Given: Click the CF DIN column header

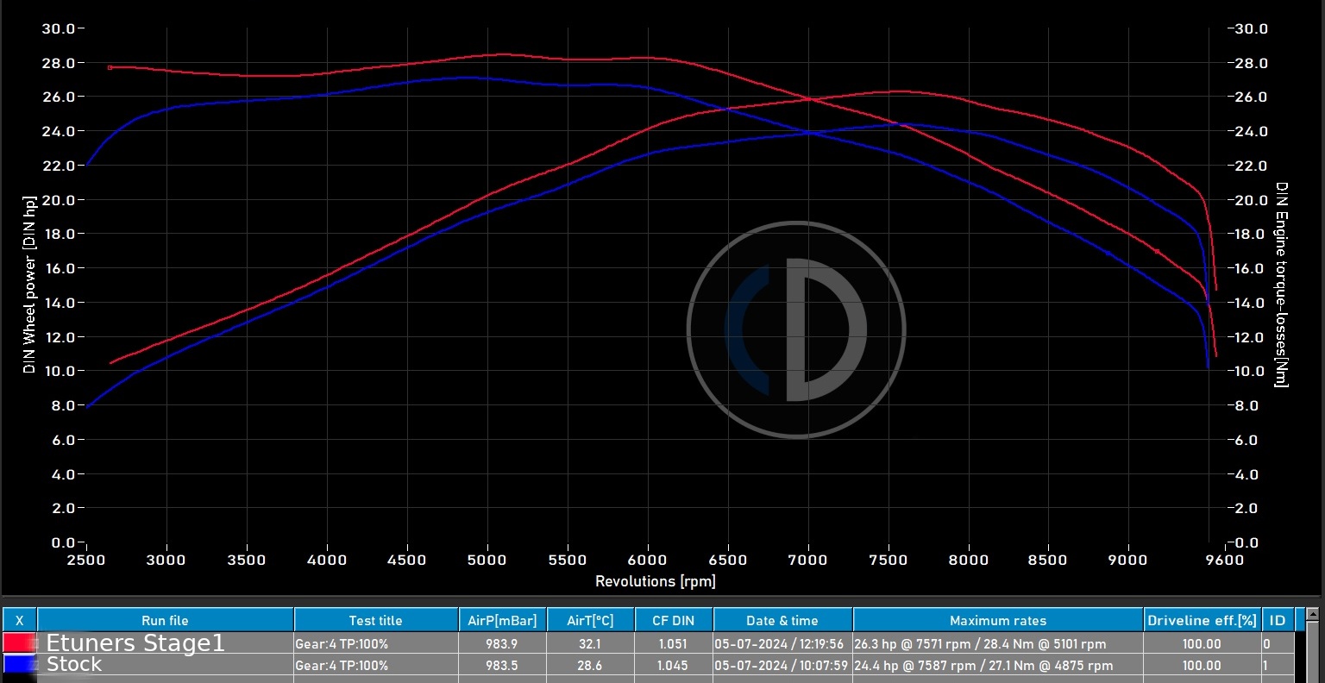Looking at the screenshot, I should click(673, 620).
